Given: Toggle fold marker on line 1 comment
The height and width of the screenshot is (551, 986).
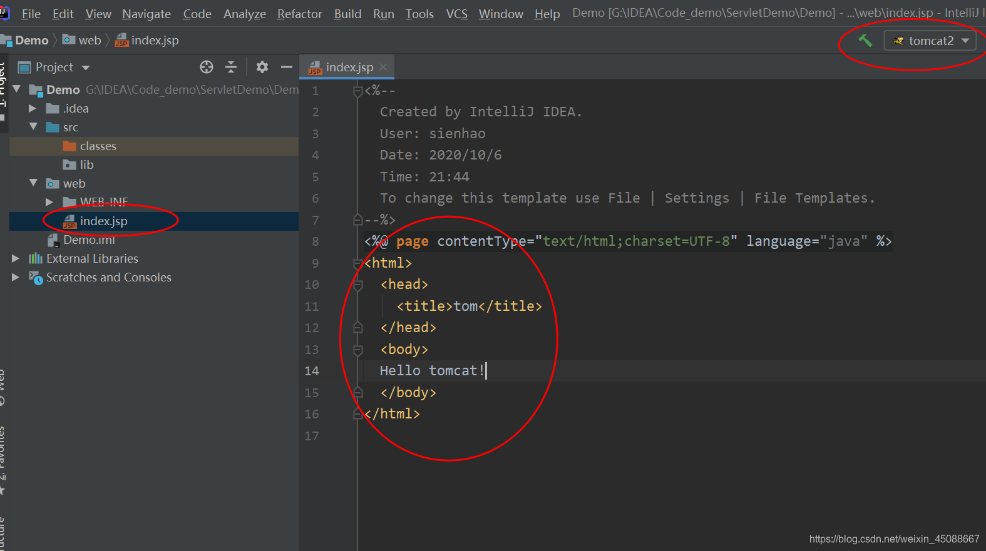Looking at the screenshot, I should click(x=358, y=91).
